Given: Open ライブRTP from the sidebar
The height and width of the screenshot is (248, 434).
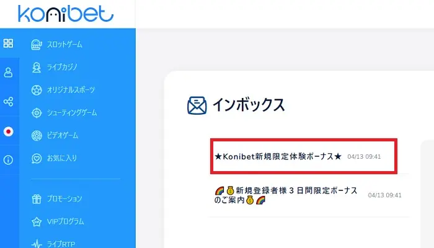Looking at the screenshot, I should [61, 244].
